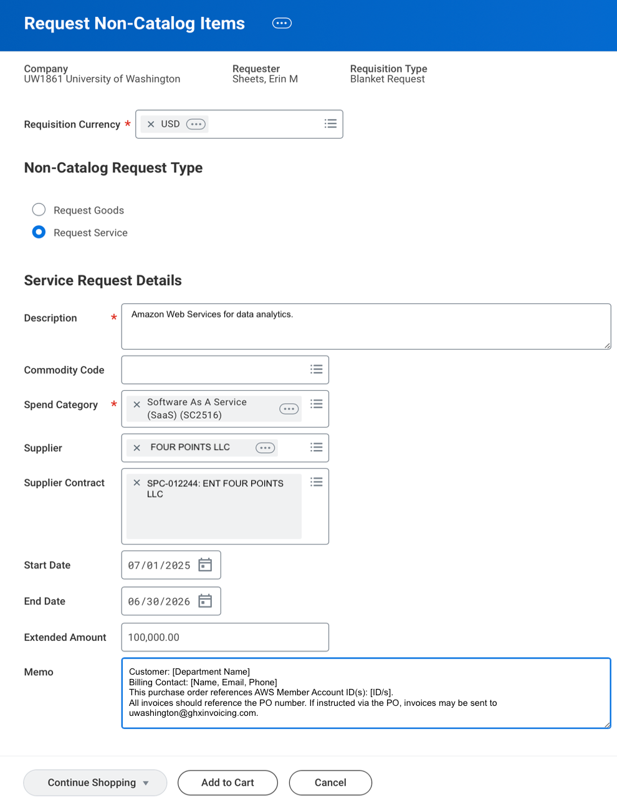Click the Add to Cart button
The height and width of the screenshot is (802, 617).
(x=227, y=782)
